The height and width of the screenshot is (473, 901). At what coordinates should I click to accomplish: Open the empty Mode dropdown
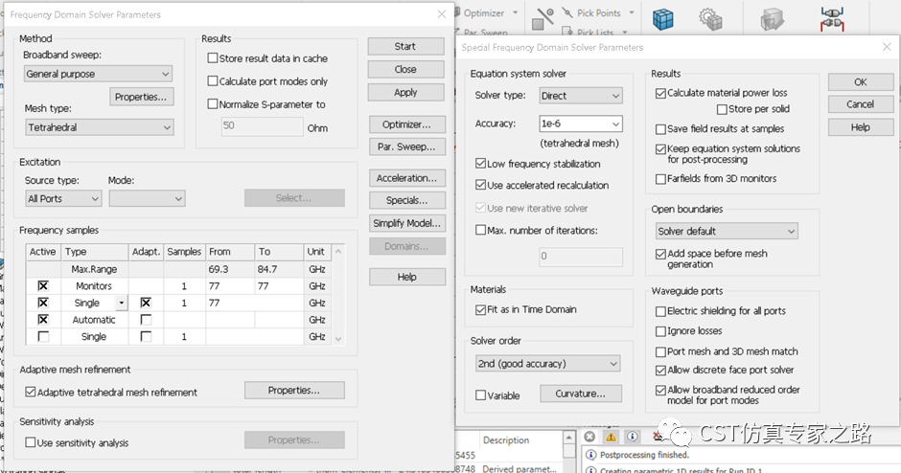click(147, 198)
